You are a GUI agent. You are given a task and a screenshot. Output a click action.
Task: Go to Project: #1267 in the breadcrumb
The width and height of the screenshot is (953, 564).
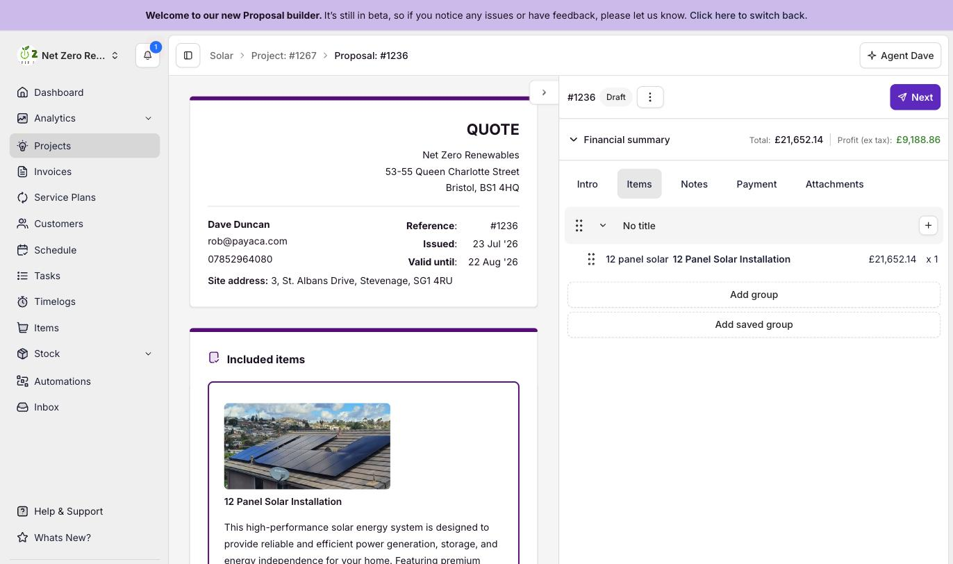(283, 56)
